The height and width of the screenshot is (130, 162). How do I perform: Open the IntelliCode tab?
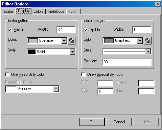[56, 11]
